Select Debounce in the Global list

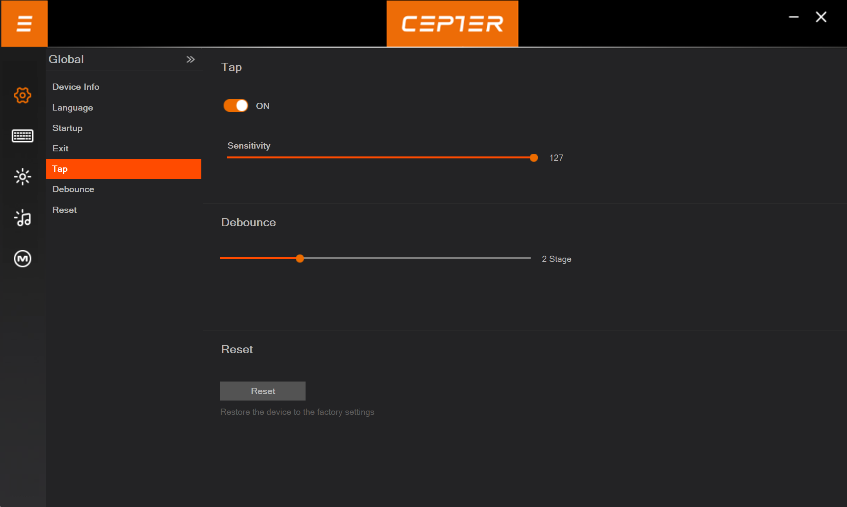point(73,189)
